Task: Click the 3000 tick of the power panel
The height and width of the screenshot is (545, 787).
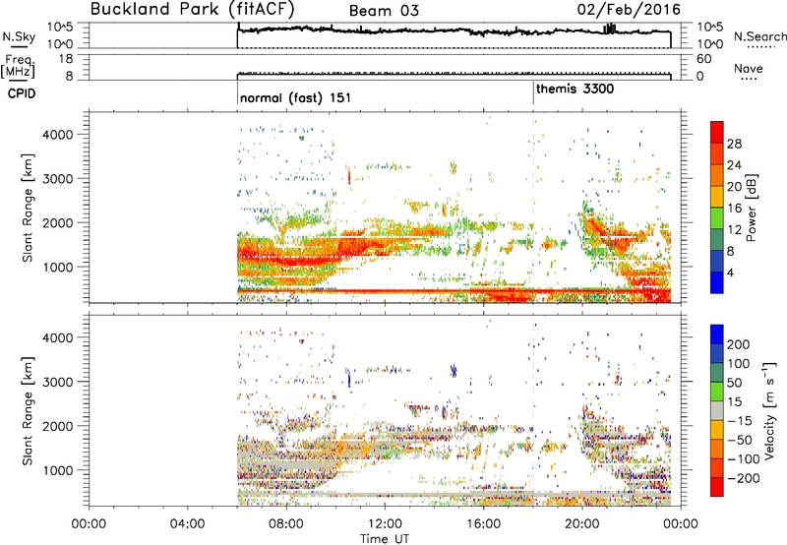Action: tap(57, 179)
